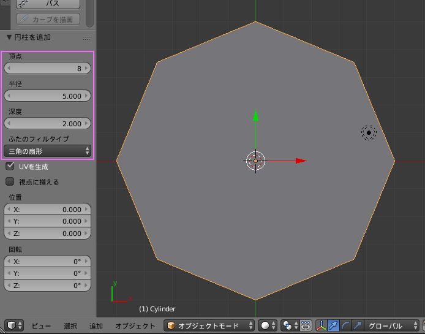Screen dimensions: 425x334
Task: Click the tool shelf scrollbar
Action: [x=90, y=13]
